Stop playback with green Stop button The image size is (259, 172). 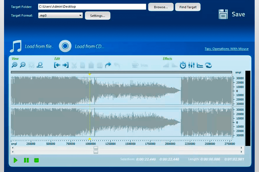[x=36, y=160]
